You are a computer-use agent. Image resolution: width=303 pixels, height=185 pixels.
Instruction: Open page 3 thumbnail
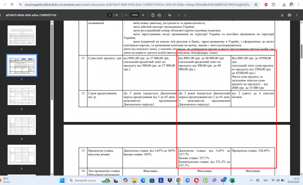[22, 95]
